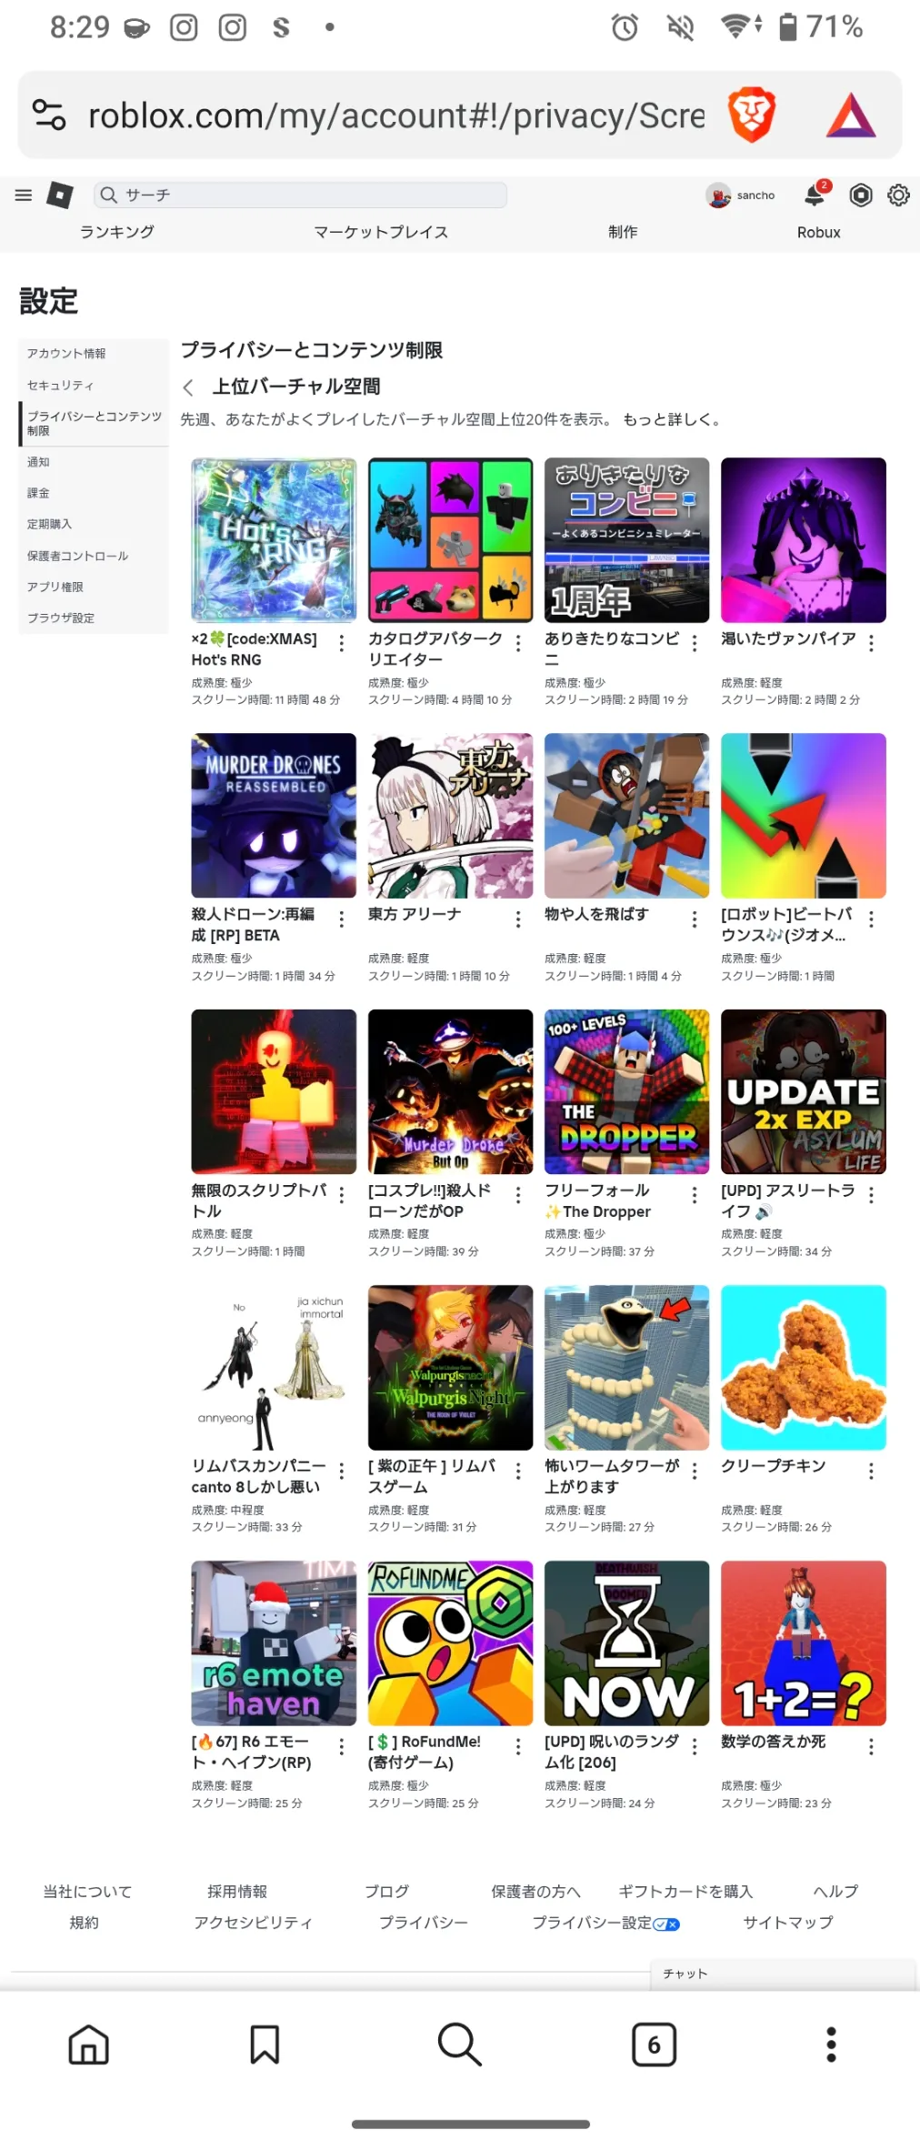This screenshot has width=920, height=2150.
Task: Tap the roblox.com address bar URL
Action: pyautogui.click(x=396, y=116)
